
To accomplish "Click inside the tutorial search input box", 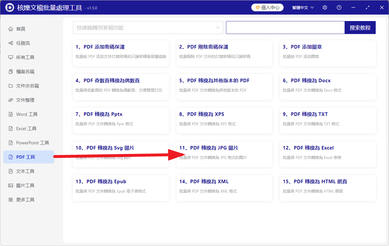I will (285, 28).
